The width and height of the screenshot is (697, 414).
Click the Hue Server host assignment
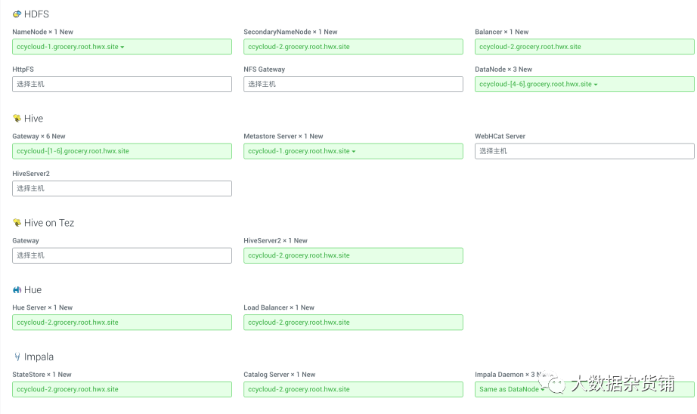click(x=122, y=323)
